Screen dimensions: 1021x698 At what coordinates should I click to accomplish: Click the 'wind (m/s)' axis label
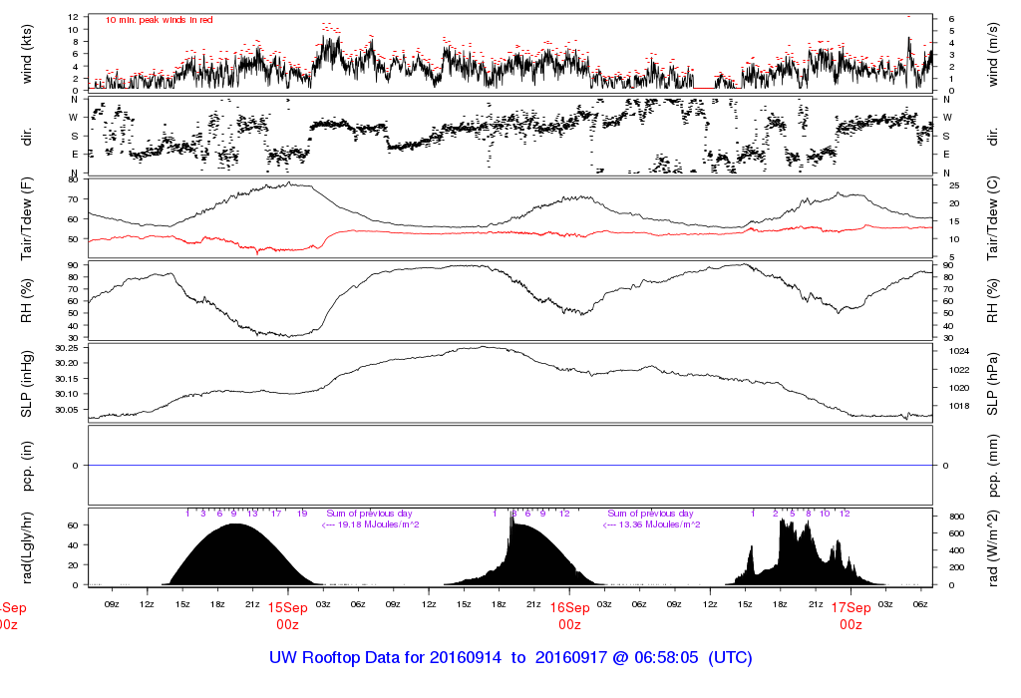[992, 54]
